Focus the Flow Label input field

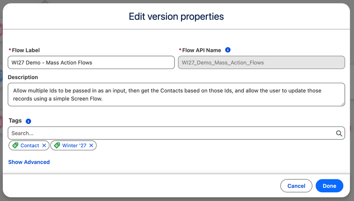(x=91, y=63)
